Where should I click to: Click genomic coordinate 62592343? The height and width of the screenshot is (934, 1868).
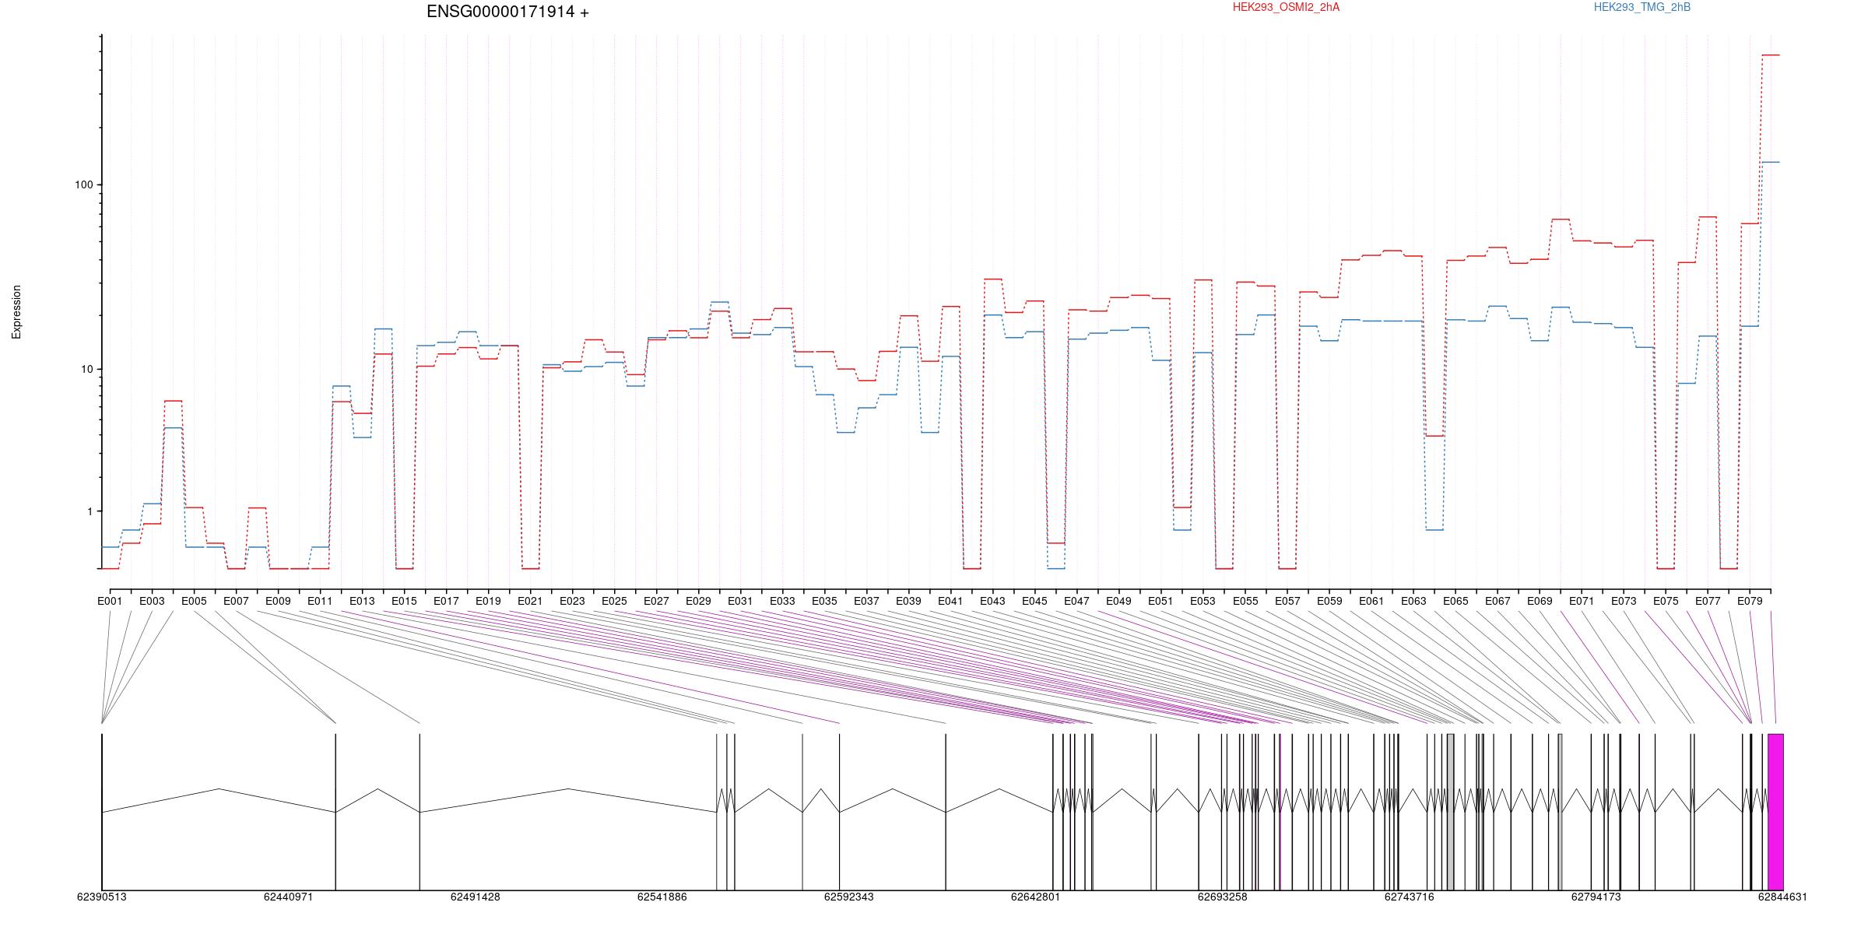tap(848, 897)
